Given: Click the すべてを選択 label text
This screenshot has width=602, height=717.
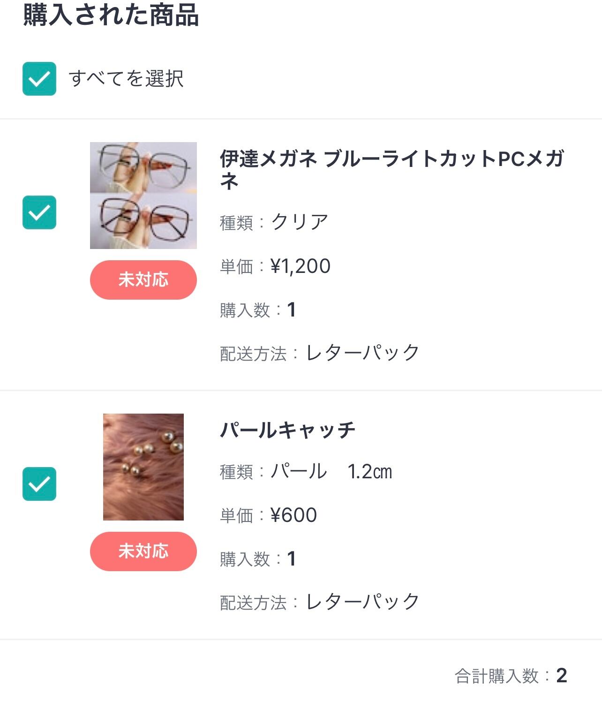Looking at the screenshot, I should point(126,79).
